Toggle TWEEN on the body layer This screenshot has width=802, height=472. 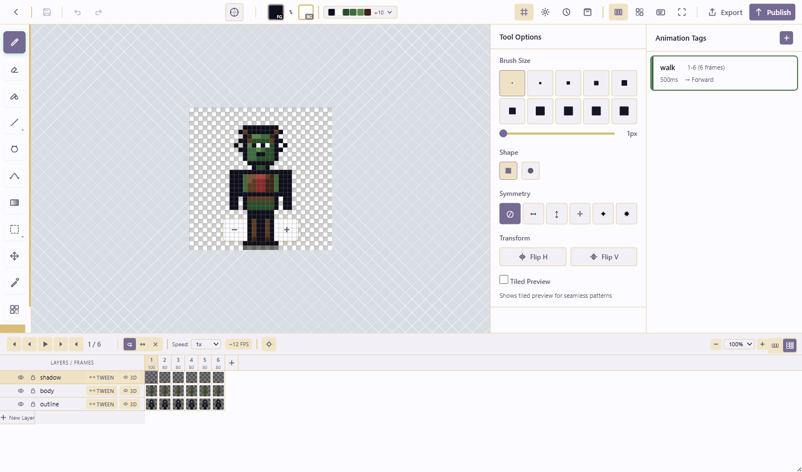pyautogui.click(x=101, y=391)
